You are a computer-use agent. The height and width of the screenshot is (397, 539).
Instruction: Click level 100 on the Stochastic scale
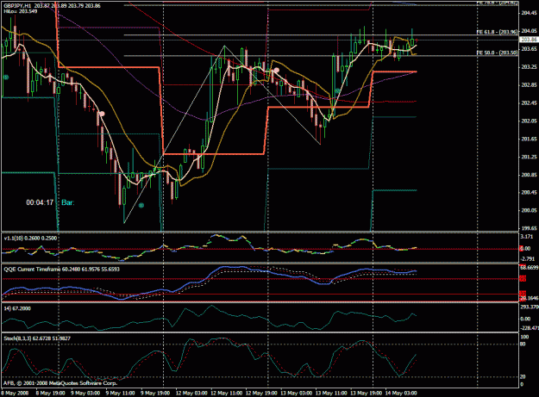pos(524,338)
